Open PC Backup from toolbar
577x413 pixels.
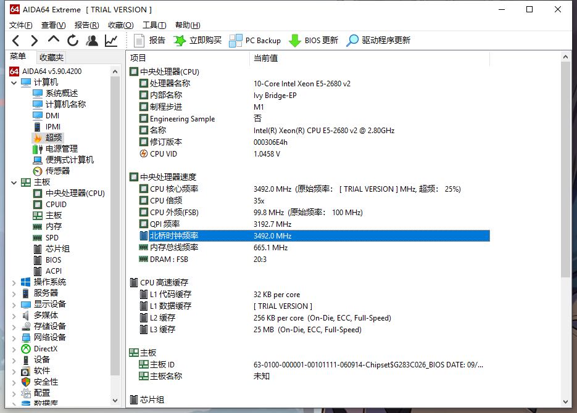255,41
